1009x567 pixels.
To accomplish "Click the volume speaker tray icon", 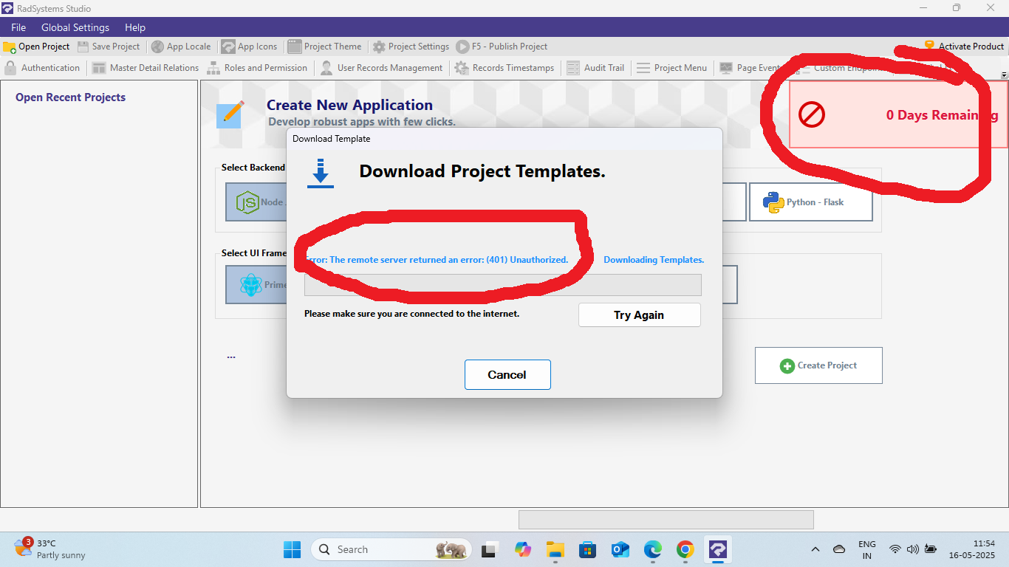I will (x=913, y=549).
